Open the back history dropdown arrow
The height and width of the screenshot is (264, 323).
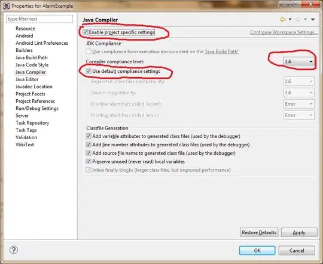click(x=290, y=19)
